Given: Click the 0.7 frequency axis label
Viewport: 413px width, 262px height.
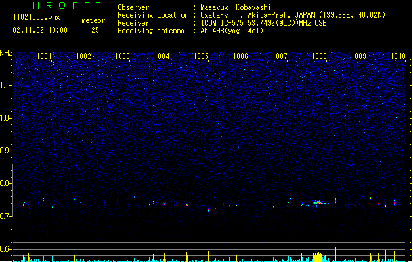Looking at the screenshot, I should click(6, 216).
